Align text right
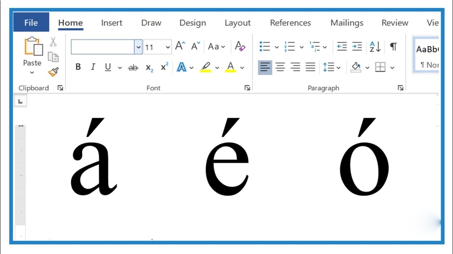 [x=295, y=67]
